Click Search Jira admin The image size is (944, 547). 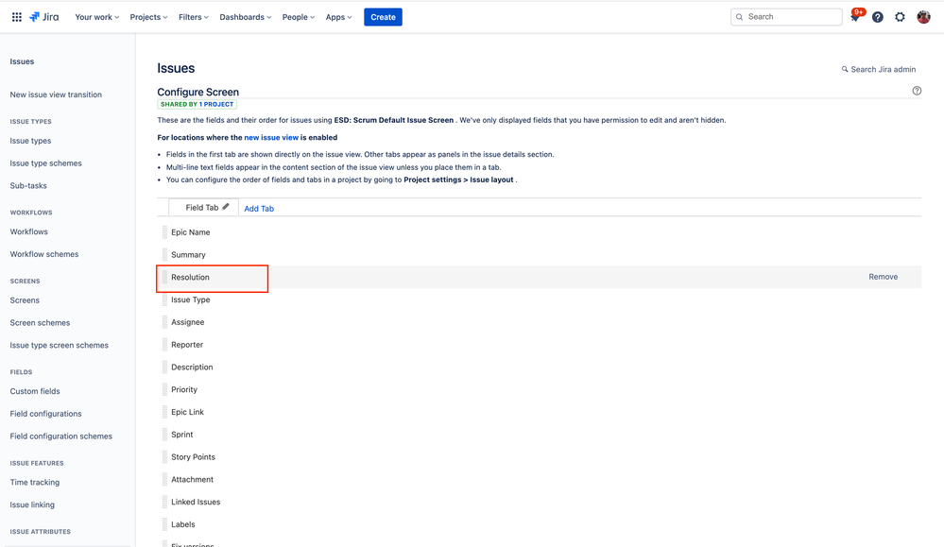[879, 69]
